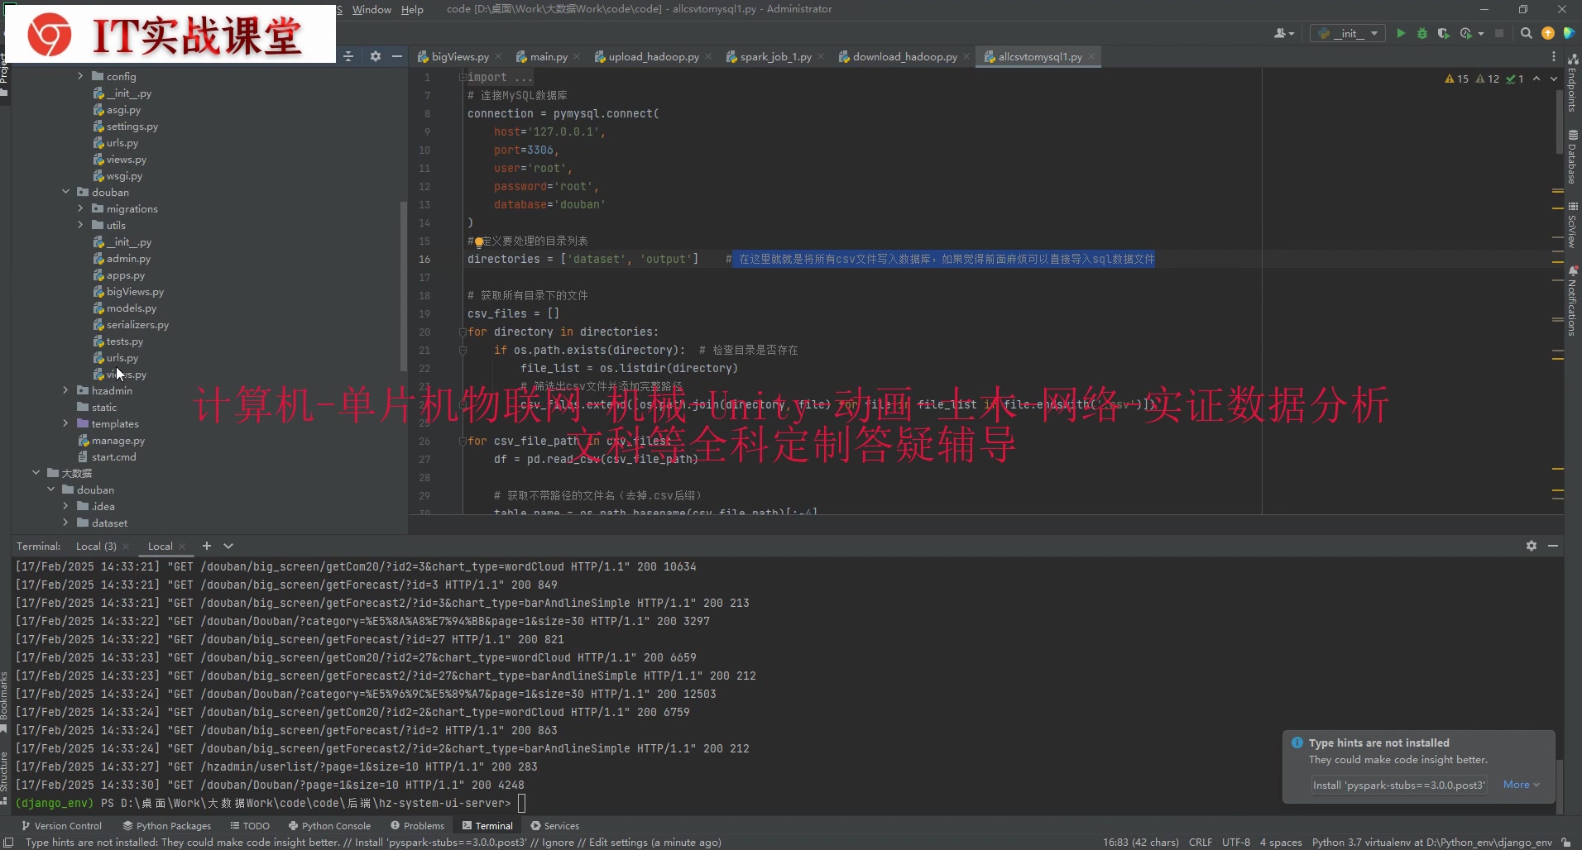Add a new terminal session
This screenshot has height=850, width=1582.
point(207,546)
